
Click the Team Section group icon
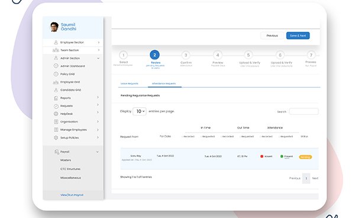[56, 50]
